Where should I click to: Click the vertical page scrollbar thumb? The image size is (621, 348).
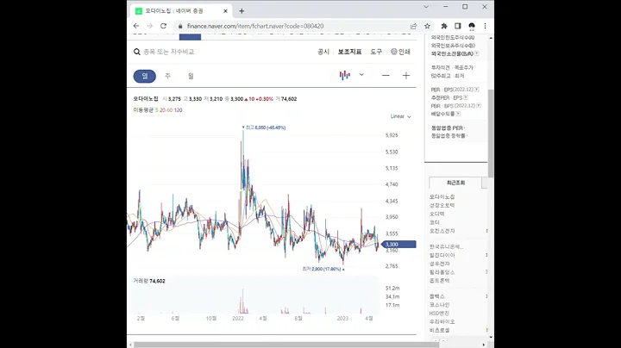(491, 134)
